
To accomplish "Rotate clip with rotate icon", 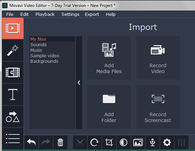I will pyautogui.click(x=95, y=142).
